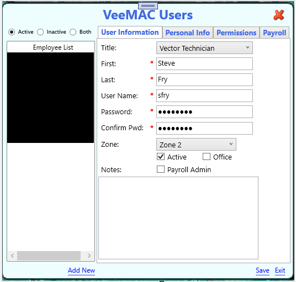The width and height of the screenshot is (296, 282).
Task: Expand the Zone dropdown showing Zone 2
Action: tap(196, 145)
